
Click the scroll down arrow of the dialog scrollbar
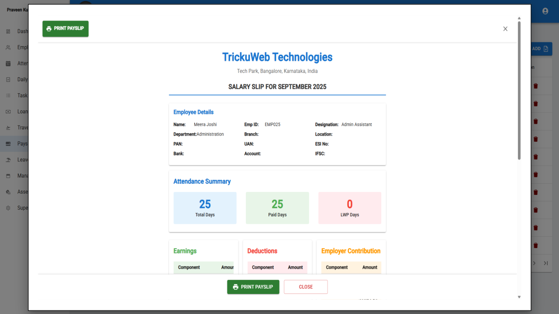519,297
